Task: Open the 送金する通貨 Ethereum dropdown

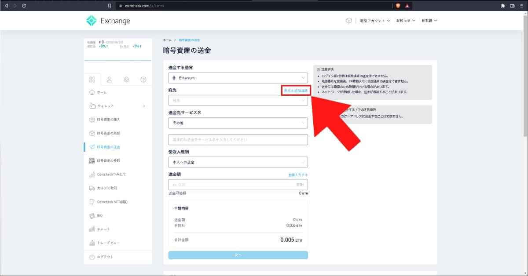Action: [238, 78]
